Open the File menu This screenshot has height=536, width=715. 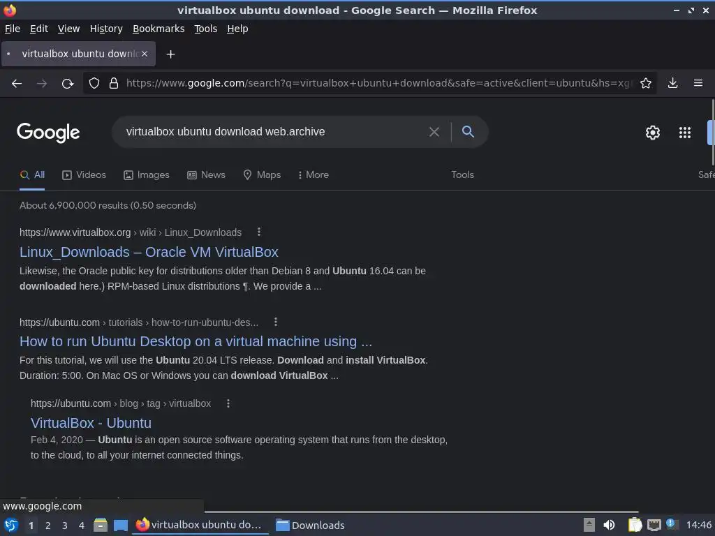click(13, 29)
